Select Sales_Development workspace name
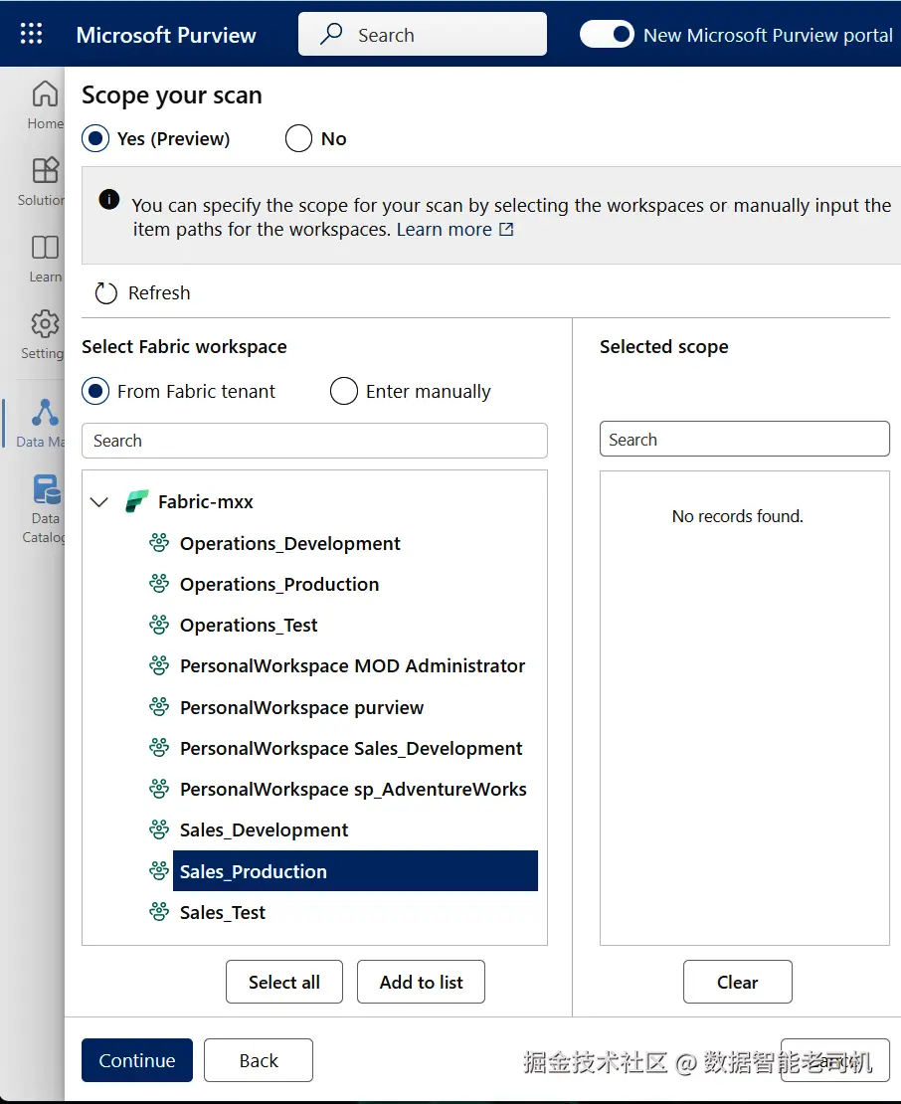 (x=264, y=830)
